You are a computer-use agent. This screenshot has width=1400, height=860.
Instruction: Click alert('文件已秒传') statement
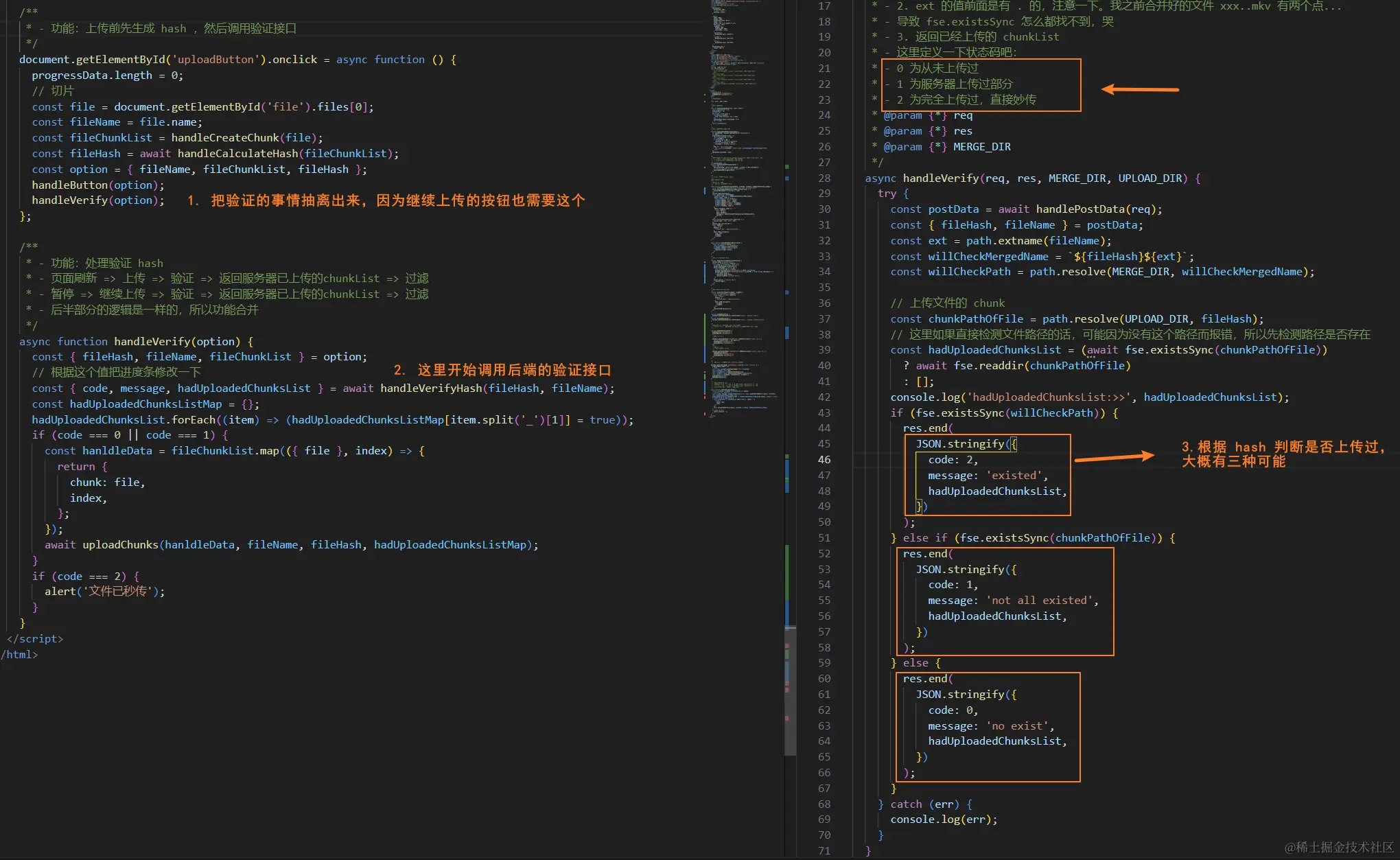(104, 592)
